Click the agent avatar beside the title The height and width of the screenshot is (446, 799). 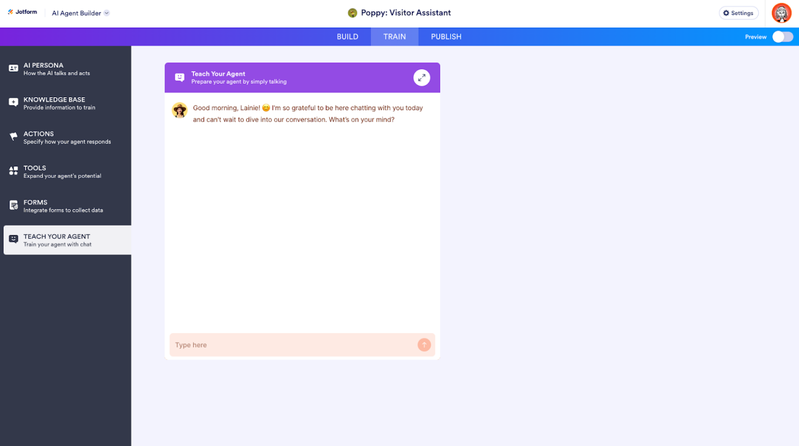(353, 12)
